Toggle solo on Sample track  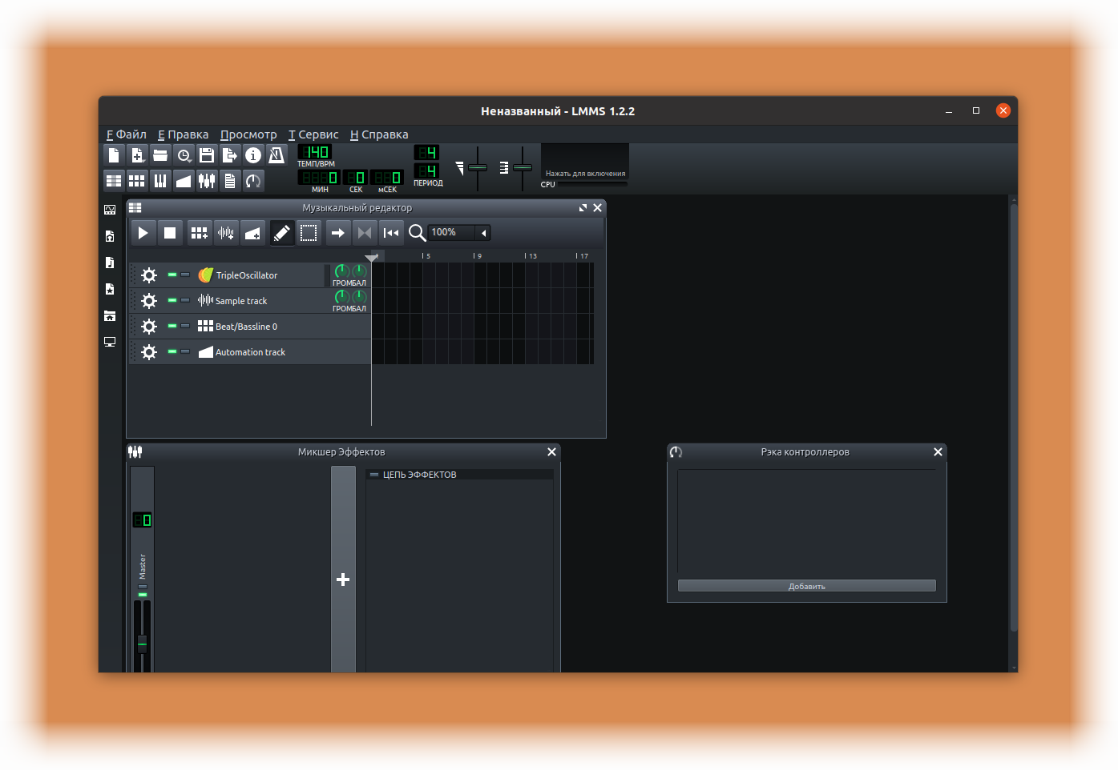[185, 300]
